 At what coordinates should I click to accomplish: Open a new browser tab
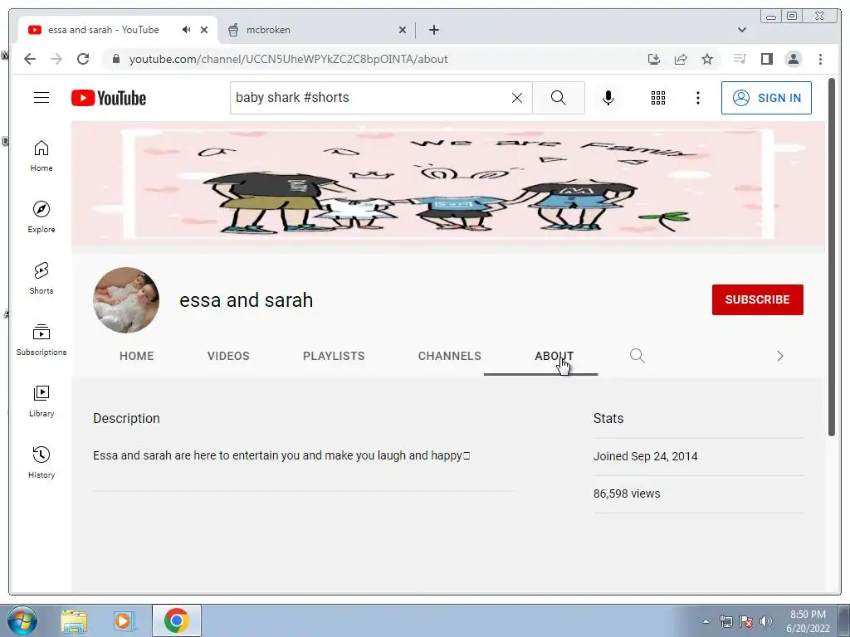pyautogui.click(x=433, y=30)
